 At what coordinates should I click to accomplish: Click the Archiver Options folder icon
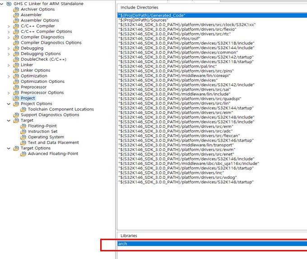(16, 9)
